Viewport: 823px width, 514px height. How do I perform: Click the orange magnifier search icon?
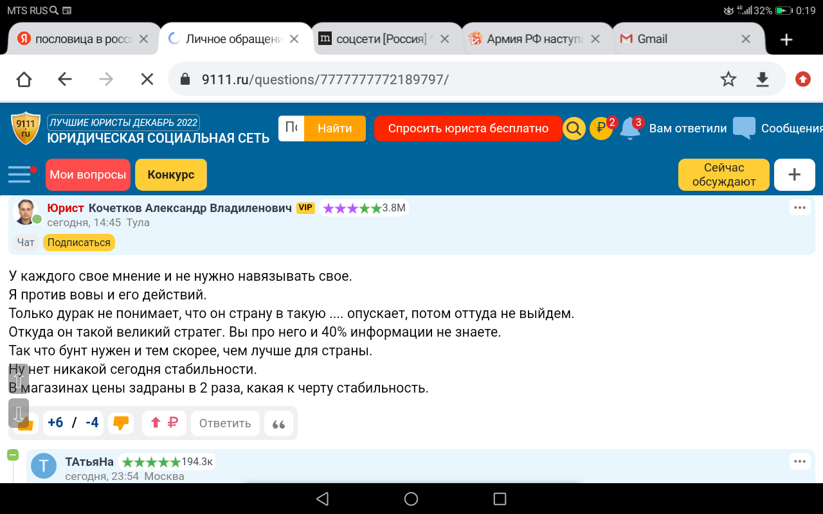(x=574, y=128)
